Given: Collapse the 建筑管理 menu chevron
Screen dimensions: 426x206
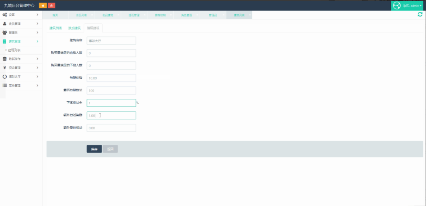Looking at the screenshot, I should (x=37, y=41).
